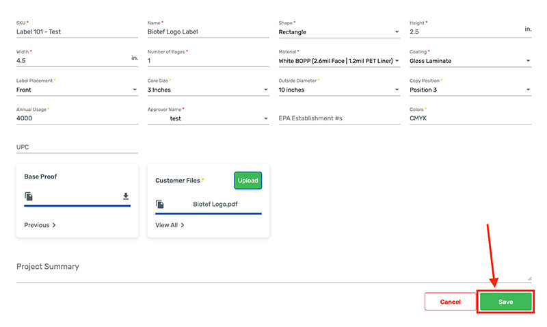Screen dimensions: 547x327
Task: Download the Base Proof file
Action: [126, 196]
